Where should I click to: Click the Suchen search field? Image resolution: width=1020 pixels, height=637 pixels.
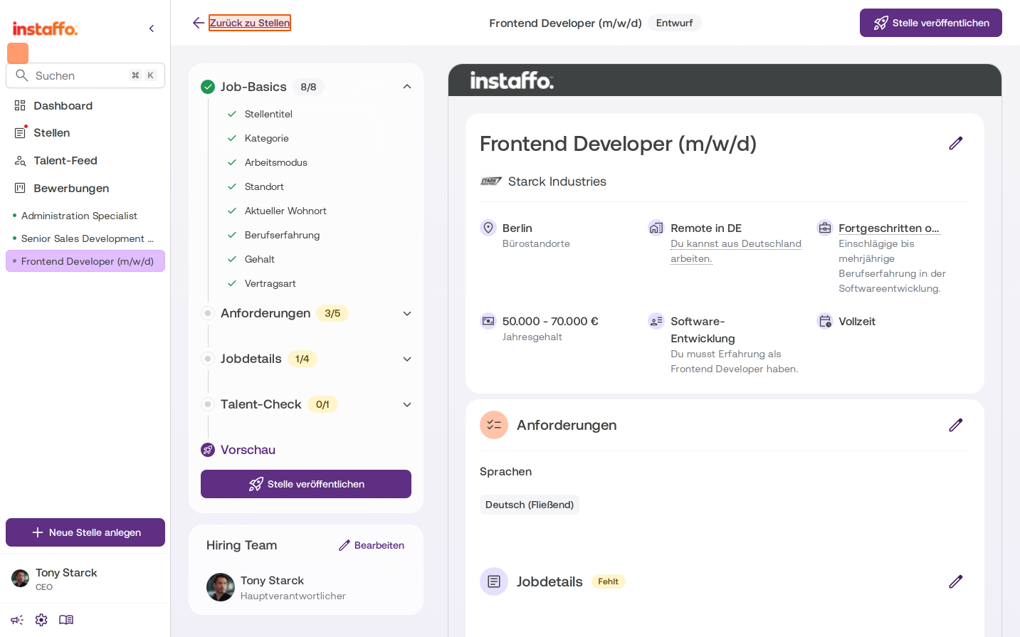pos(85,75)
